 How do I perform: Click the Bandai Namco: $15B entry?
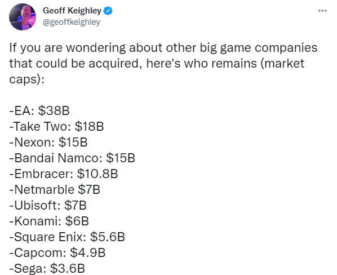point(72,158)
